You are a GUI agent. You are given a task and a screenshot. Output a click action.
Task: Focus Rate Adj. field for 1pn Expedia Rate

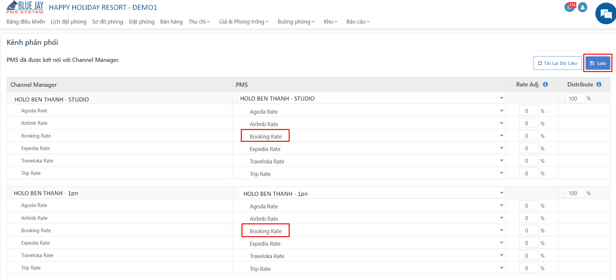529,243
